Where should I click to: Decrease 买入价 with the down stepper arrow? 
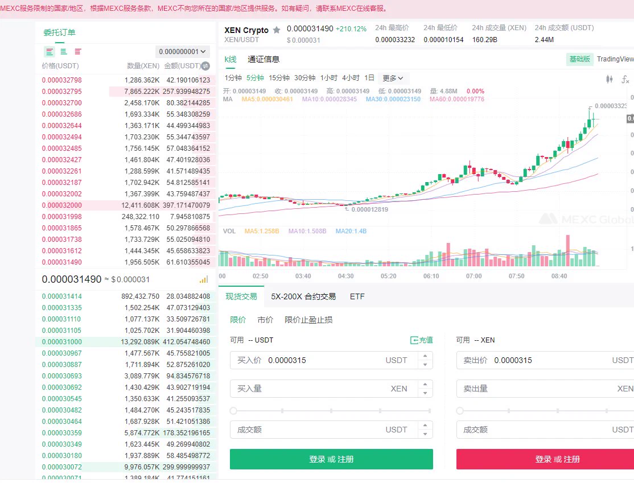click(425, 365)
